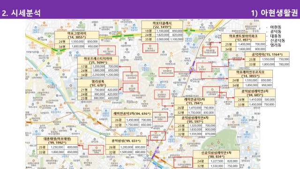Click the '래미안공덕3차('04, 616^)' header
This screenshot has height=169, width=300.
point(132,113)
